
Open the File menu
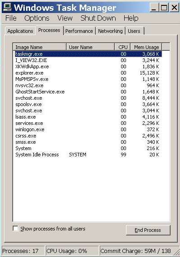click(x=11, y=18)
